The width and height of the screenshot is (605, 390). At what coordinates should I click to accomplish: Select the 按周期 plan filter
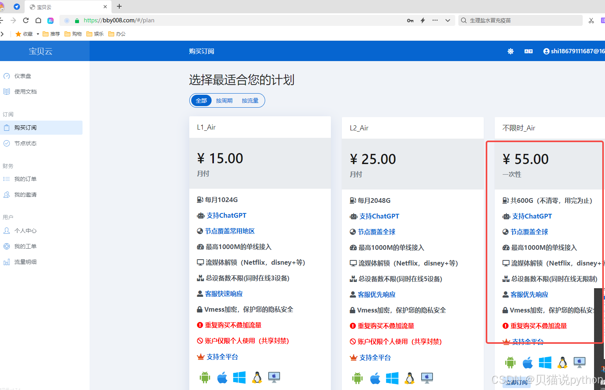224,101
